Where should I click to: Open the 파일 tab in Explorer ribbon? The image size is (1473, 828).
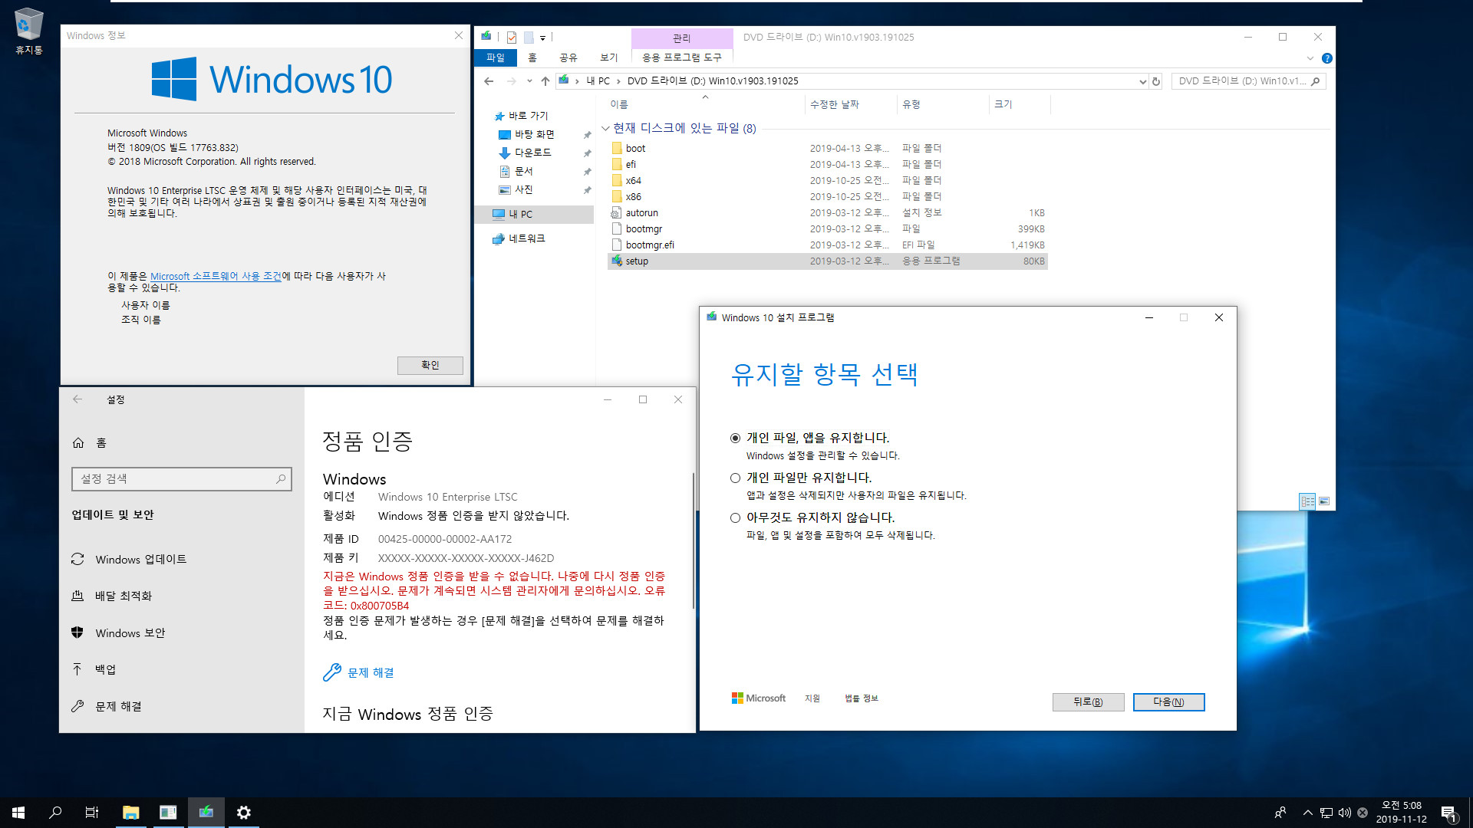click(x=496, y=58)
